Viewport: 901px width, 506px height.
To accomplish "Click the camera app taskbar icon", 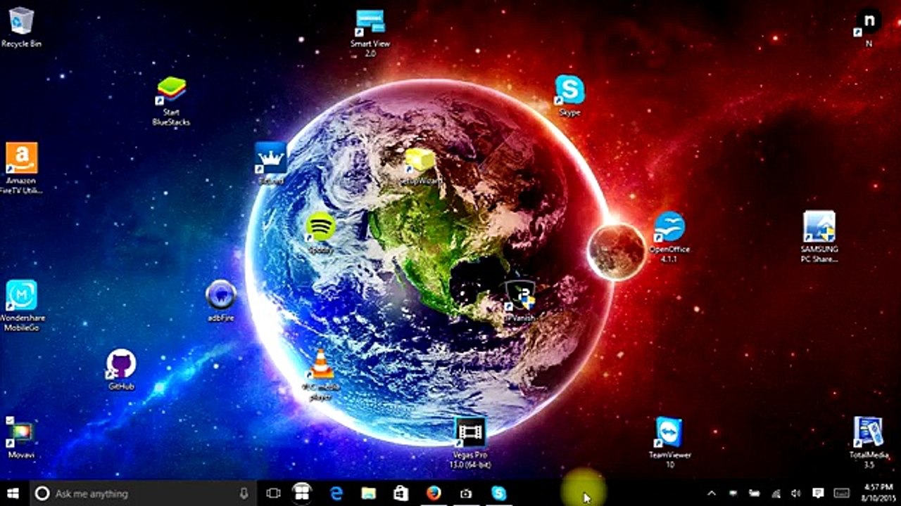I will pos(466,493).
